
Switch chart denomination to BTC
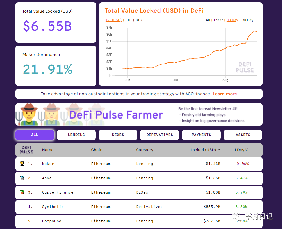click(139, 20)
